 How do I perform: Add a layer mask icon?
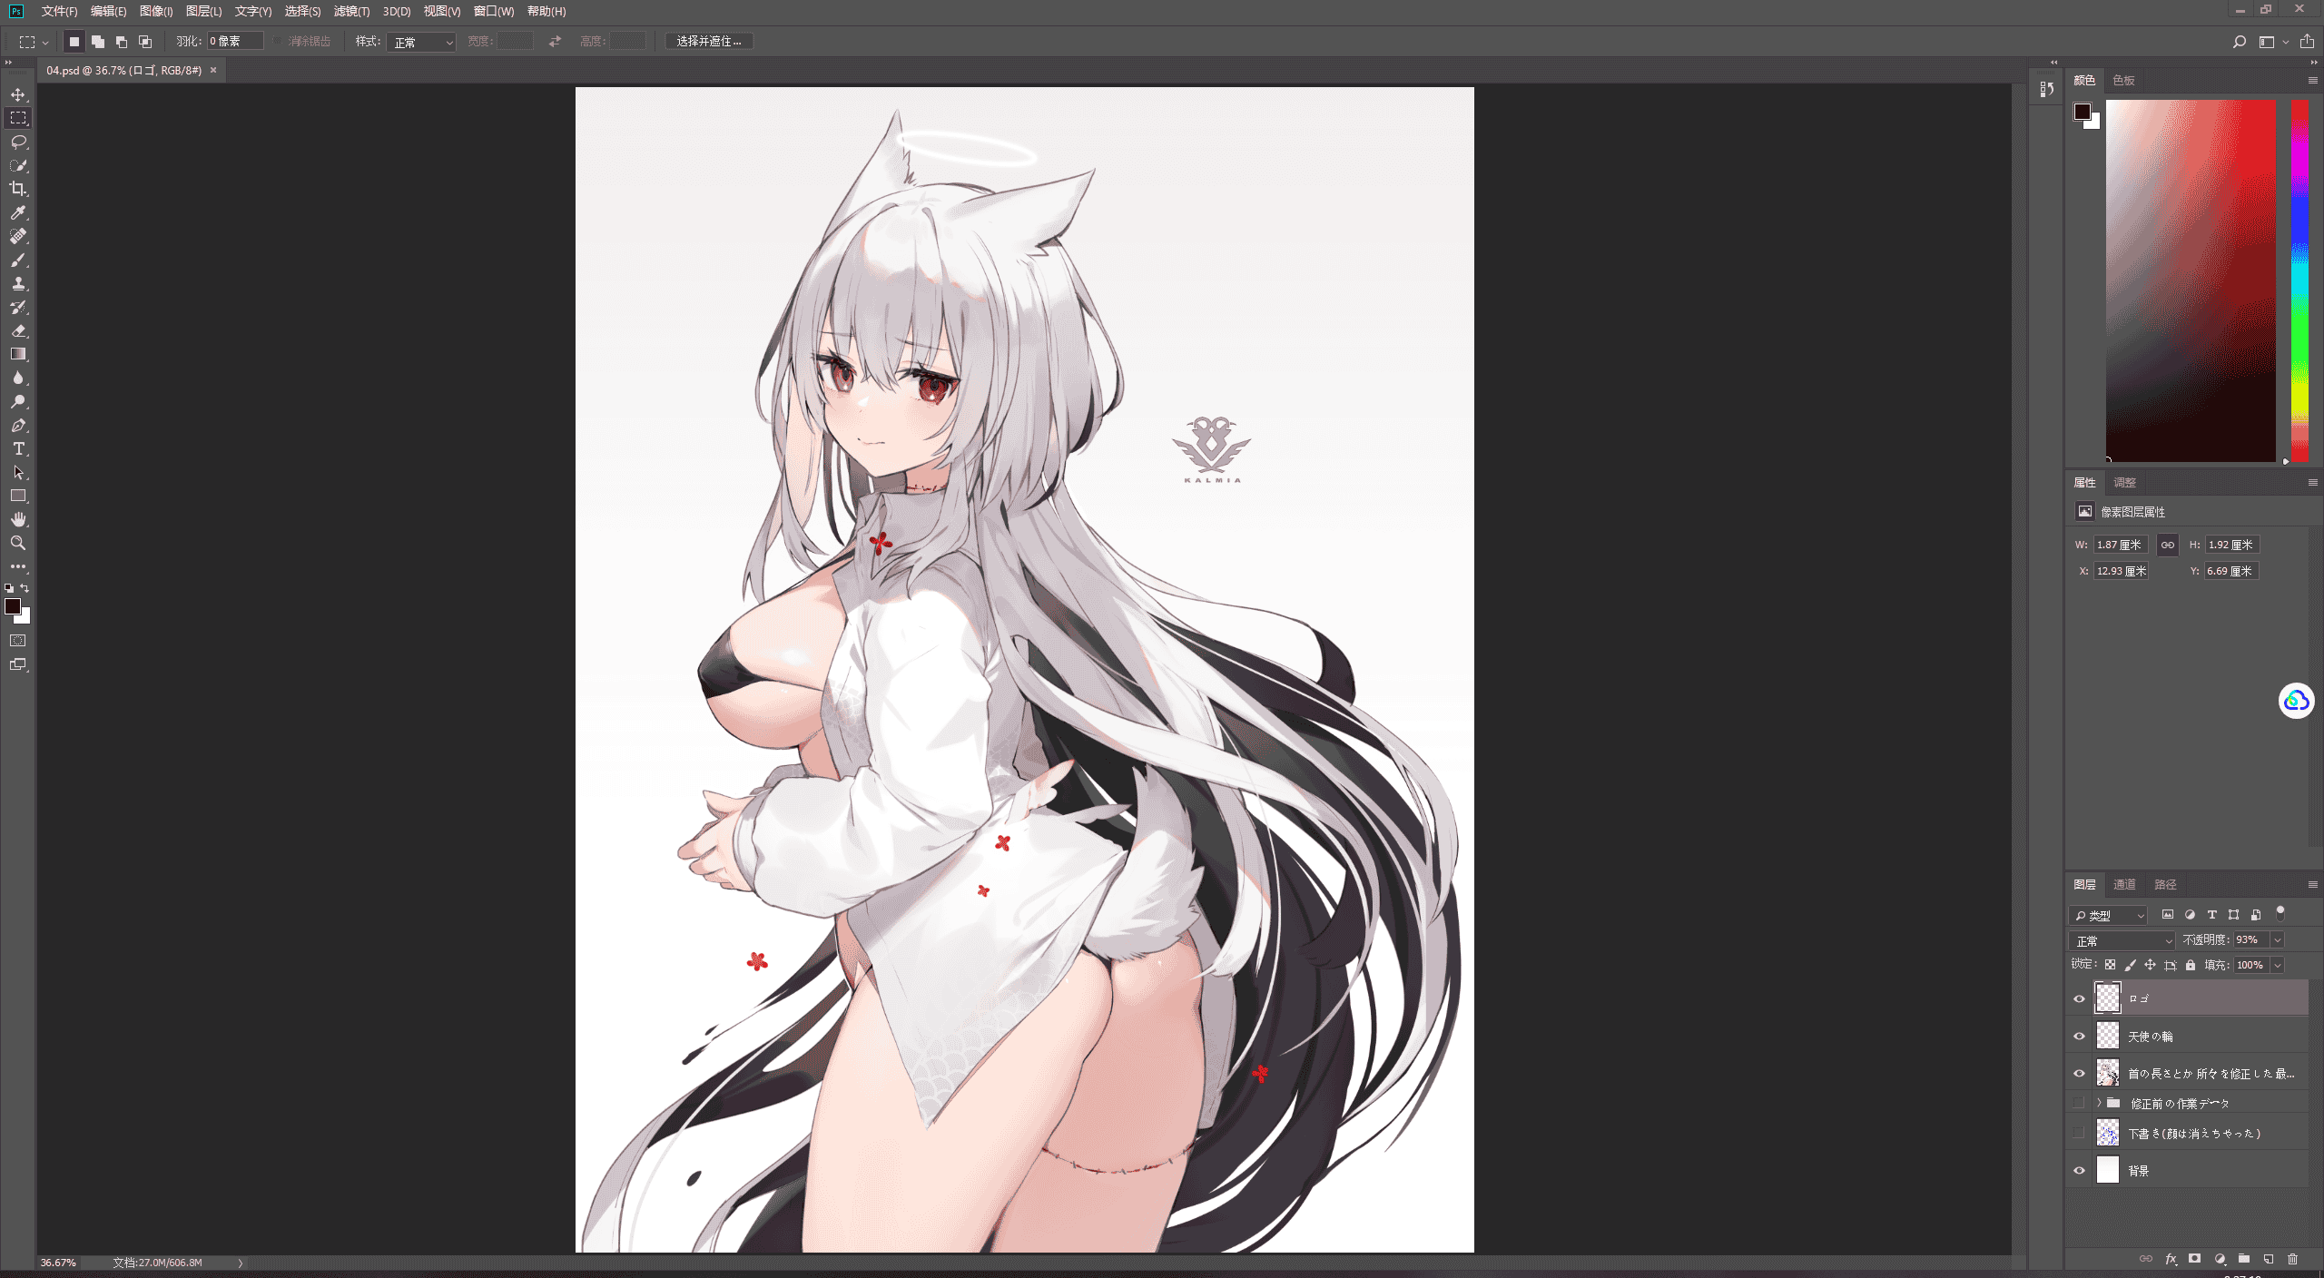click(2194, 1259)
